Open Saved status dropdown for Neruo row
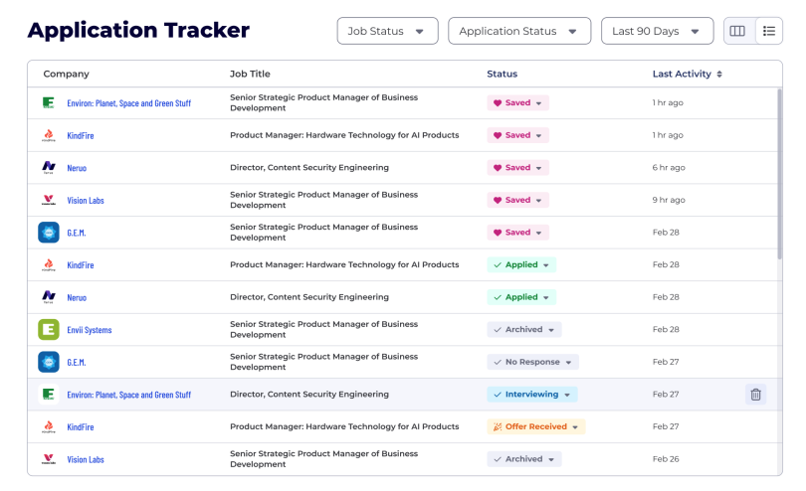 point(517,167)
